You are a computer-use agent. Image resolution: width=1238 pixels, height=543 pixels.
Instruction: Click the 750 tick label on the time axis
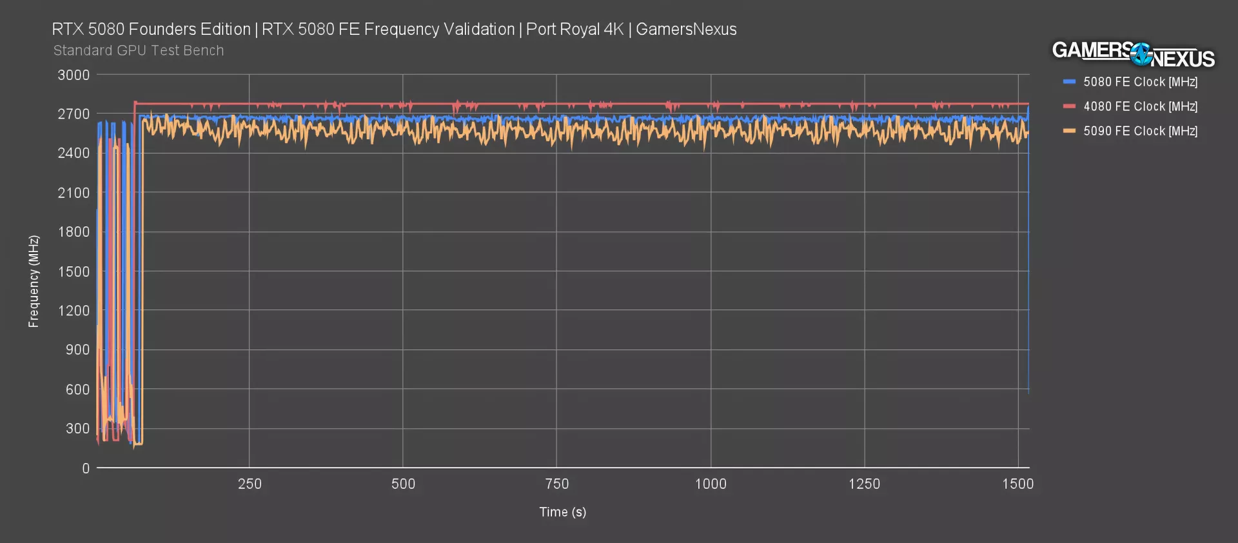pyautogui.click(x=556, y=484)
